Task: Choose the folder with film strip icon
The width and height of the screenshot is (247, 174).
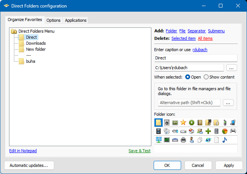Action: pos(208,123)
